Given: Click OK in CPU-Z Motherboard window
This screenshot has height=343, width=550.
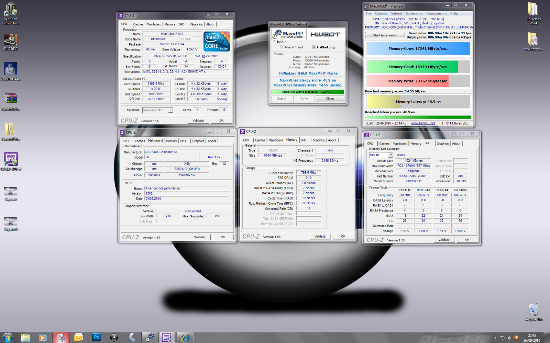Looking at the screenshot, I should click(223, 237).
